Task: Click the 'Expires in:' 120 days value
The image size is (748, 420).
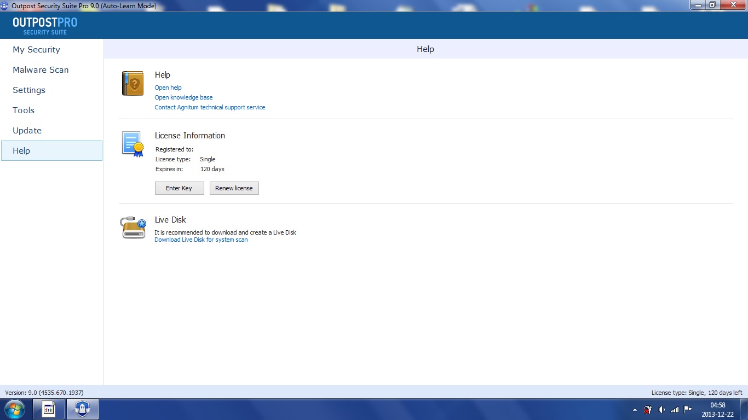Action: (212, 169)
